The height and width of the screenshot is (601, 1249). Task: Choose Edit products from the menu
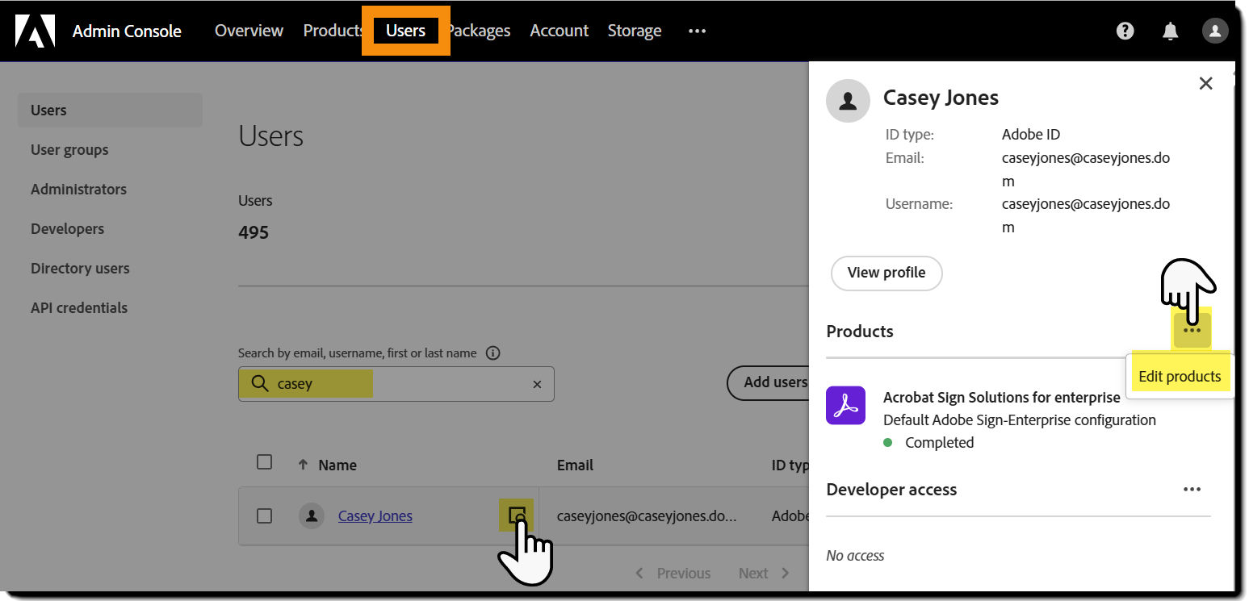1180,376
